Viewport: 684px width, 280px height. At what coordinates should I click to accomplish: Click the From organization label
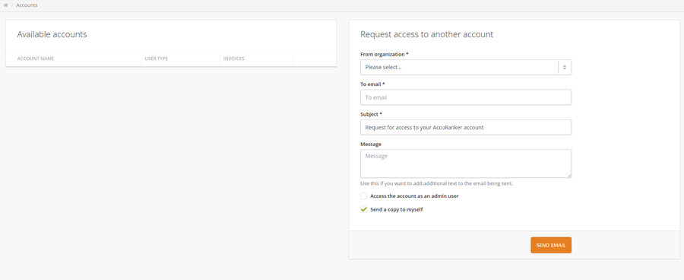(385, 54)
